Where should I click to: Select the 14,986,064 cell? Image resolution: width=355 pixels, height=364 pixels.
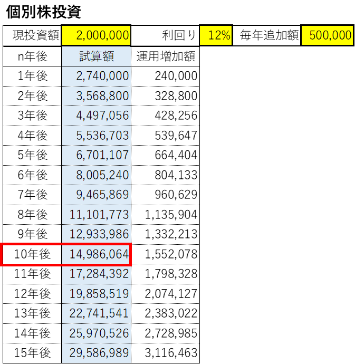(97, 254)
